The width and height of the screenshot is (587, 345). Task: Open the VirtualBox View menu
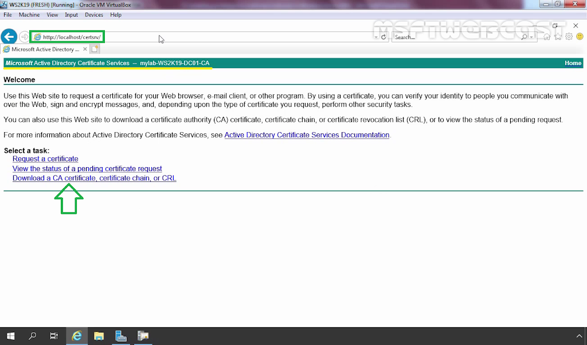[x=52, y=14]
